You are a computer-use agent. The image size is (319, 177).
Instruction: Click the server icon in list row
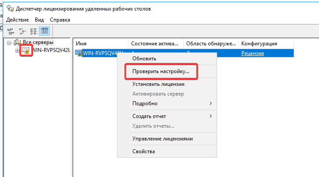79,53
